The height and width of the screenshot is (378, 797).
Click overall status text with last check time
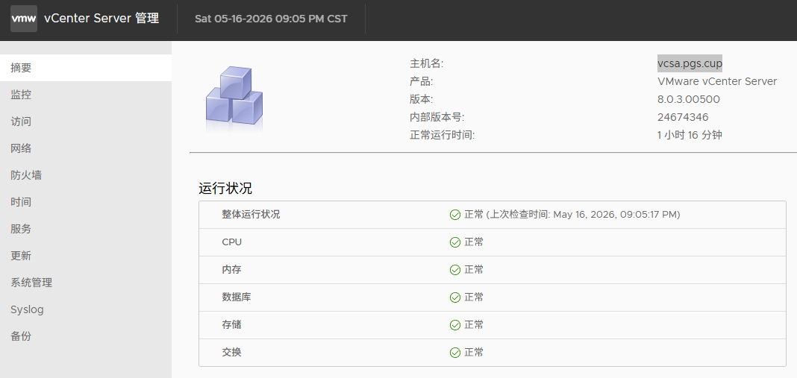click(x=572, y=215)
